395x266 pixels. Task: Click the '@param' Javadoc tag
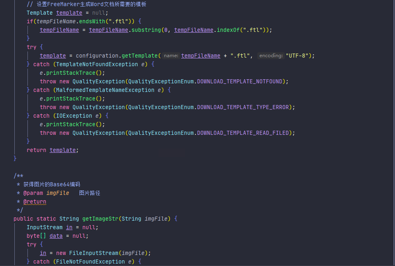click(x=33, y=193)
